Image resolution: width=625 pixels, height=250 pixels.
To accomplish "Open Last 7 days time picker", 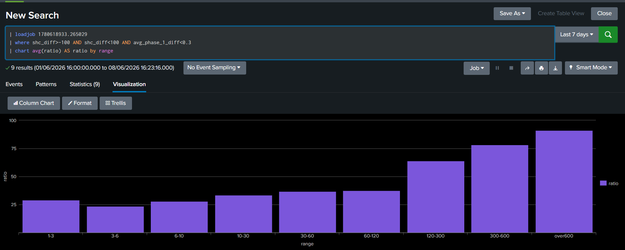I will [x=576, y=35].
